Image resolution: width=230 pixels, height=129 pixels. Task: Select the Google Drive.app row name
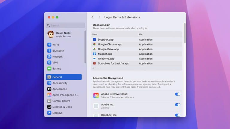tap(108, 49)
